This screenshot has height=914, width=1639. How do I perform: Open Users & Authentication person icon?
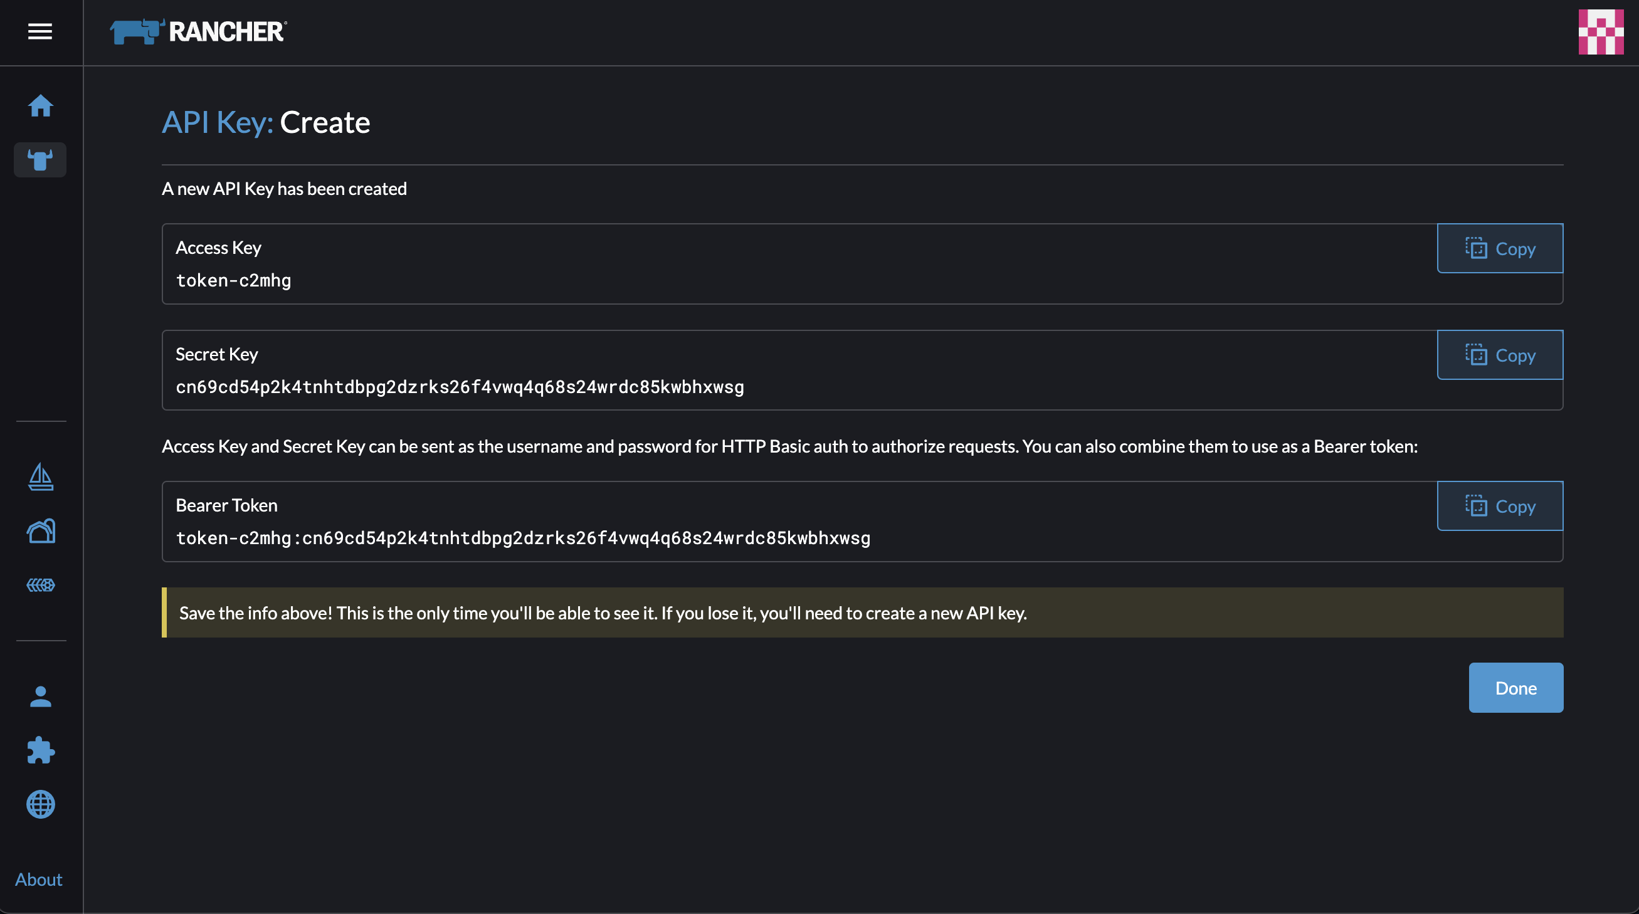[x=41, y=697]
